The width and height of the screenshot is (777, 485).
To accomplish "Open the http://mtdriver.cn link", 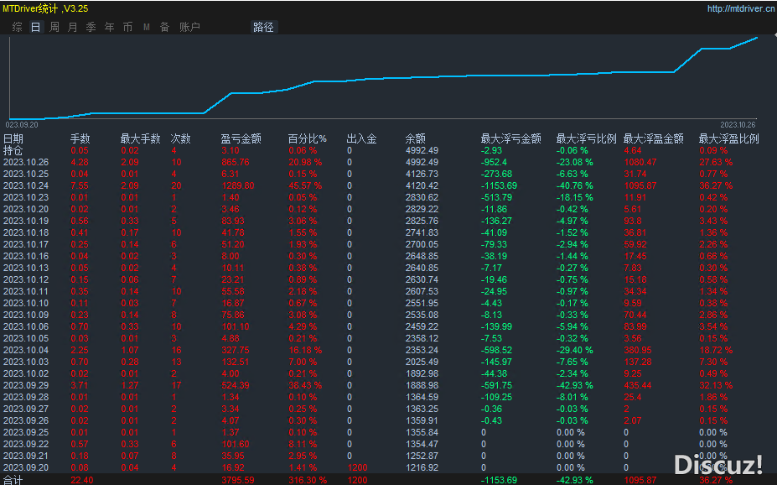I will pyautogui.click(x=741, y=8).
